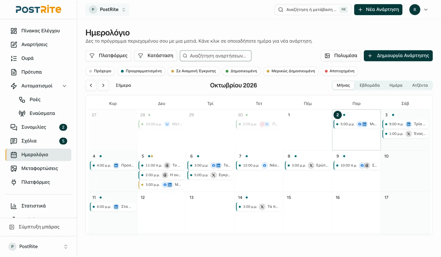
Task: Click the Σχόλια comment icon
Action: coord(14,141)
